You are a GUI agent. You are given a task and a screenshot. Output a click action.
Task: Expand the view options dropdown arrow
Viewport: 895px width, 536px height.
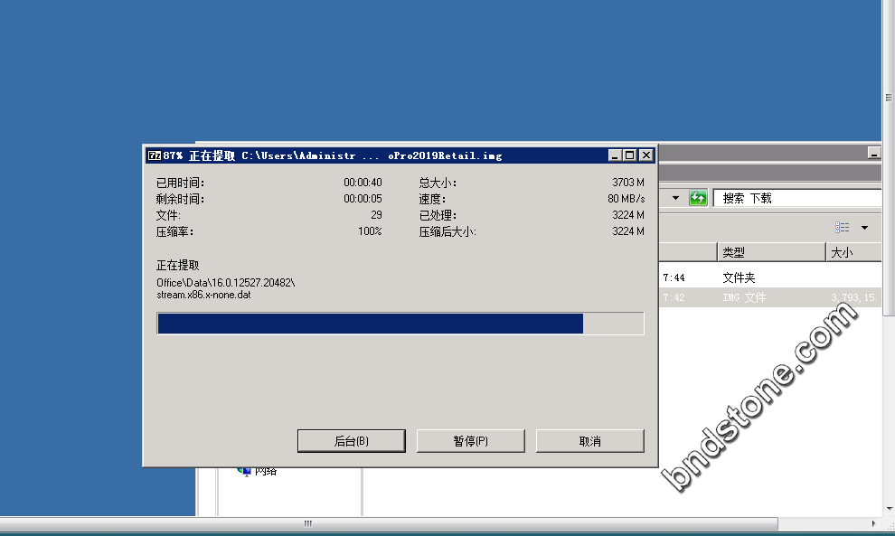click(x=864, y=227)
